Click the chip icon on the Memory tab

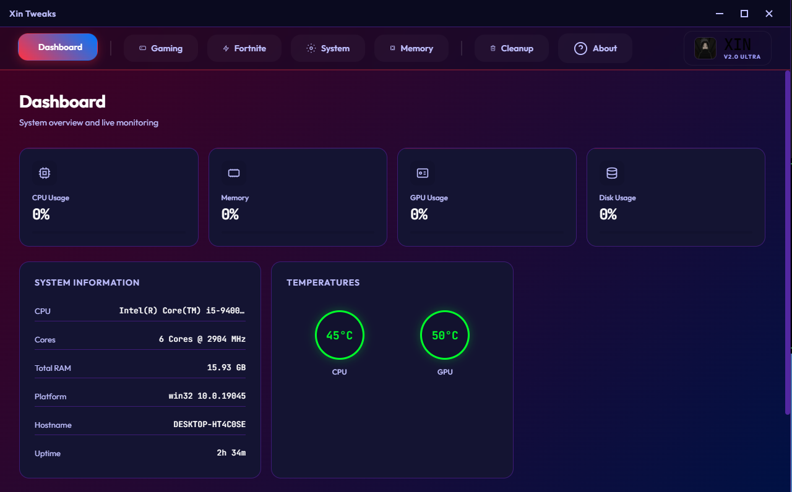tap(392, 48)
